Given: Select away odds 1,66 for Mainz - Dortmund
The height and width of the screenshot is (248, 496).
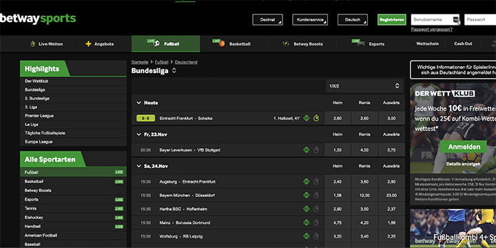Looking at the screenshot, I should point(391,223).
